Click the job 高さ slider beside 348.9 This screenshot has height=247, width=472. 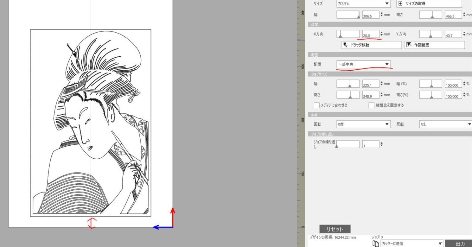(348, 95)
